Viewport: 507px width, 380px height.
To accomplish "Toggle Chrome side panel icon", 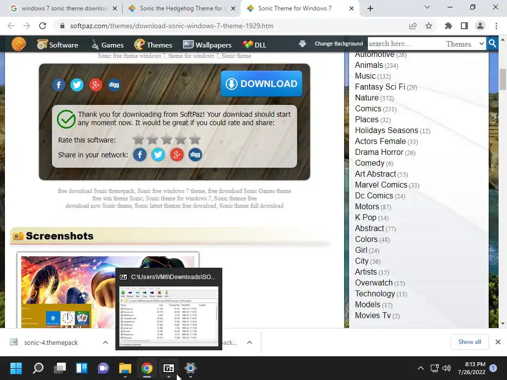I will (x=464, y=26).
